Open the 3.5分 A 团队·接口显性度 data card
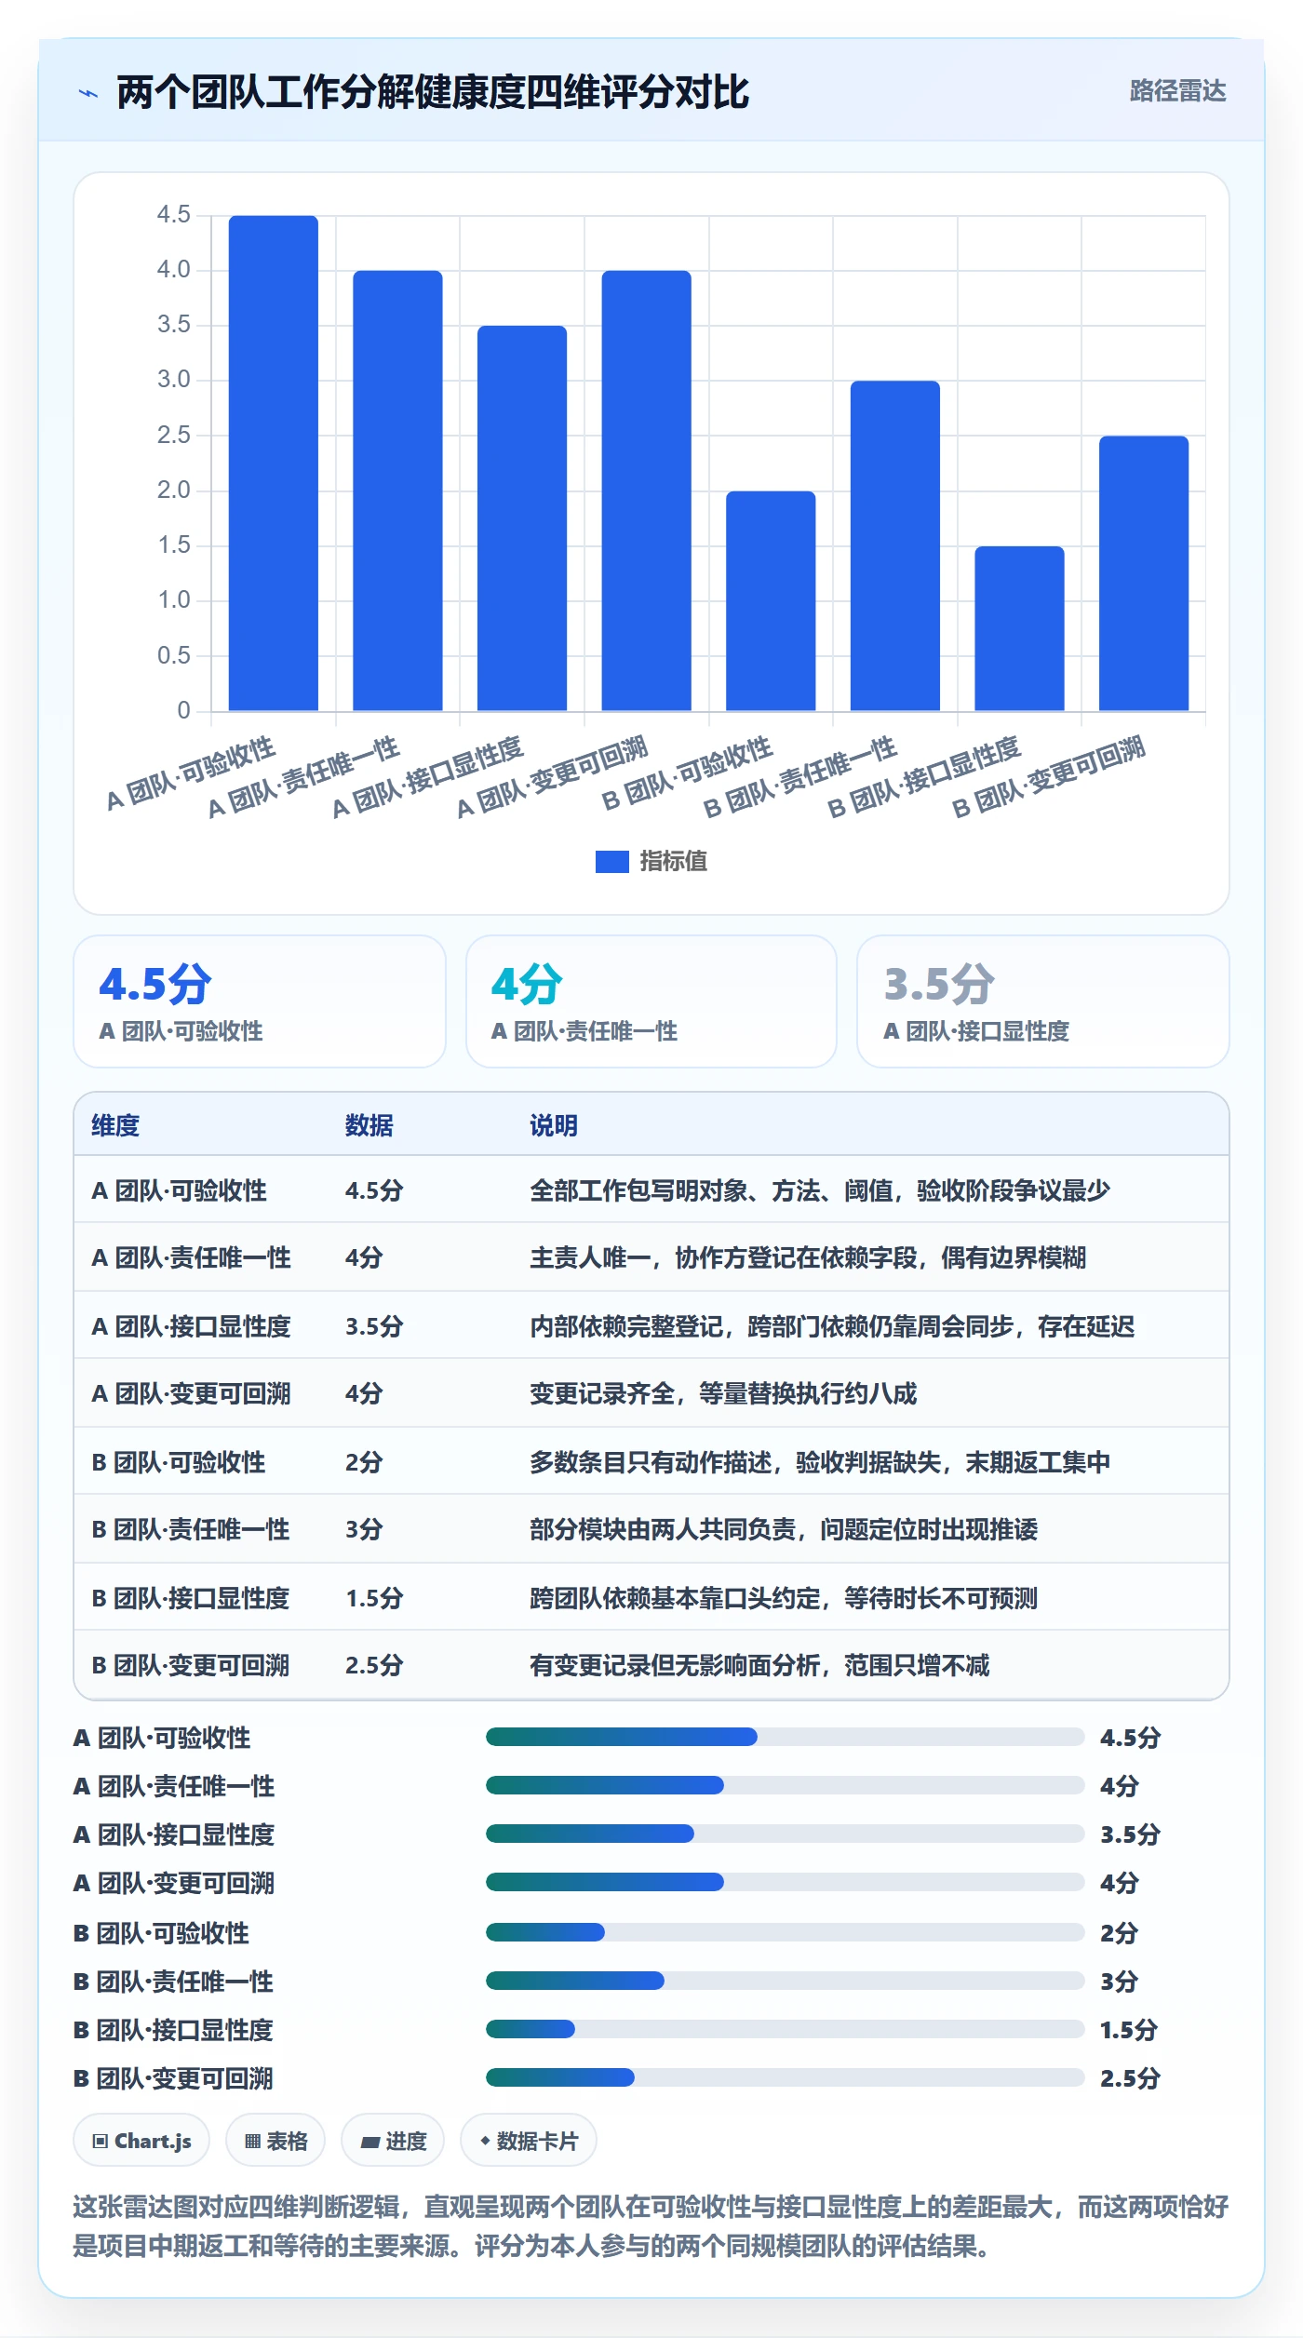Viewport: 1303px width, 2338px height. [x=1043, y=1001]
